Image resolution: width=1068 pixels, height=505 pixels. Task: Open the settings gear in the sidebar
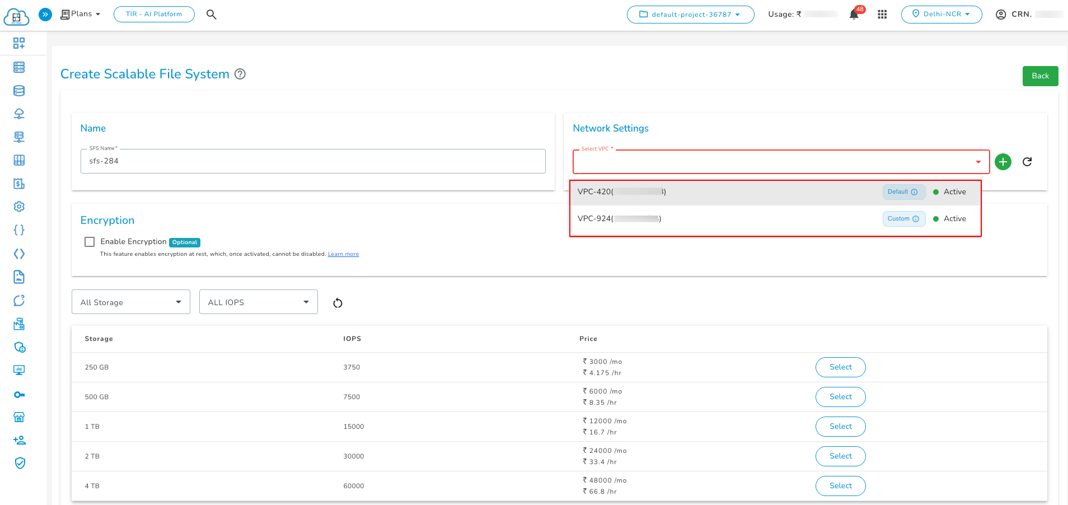pyautogui.click(x=18, y=207)
